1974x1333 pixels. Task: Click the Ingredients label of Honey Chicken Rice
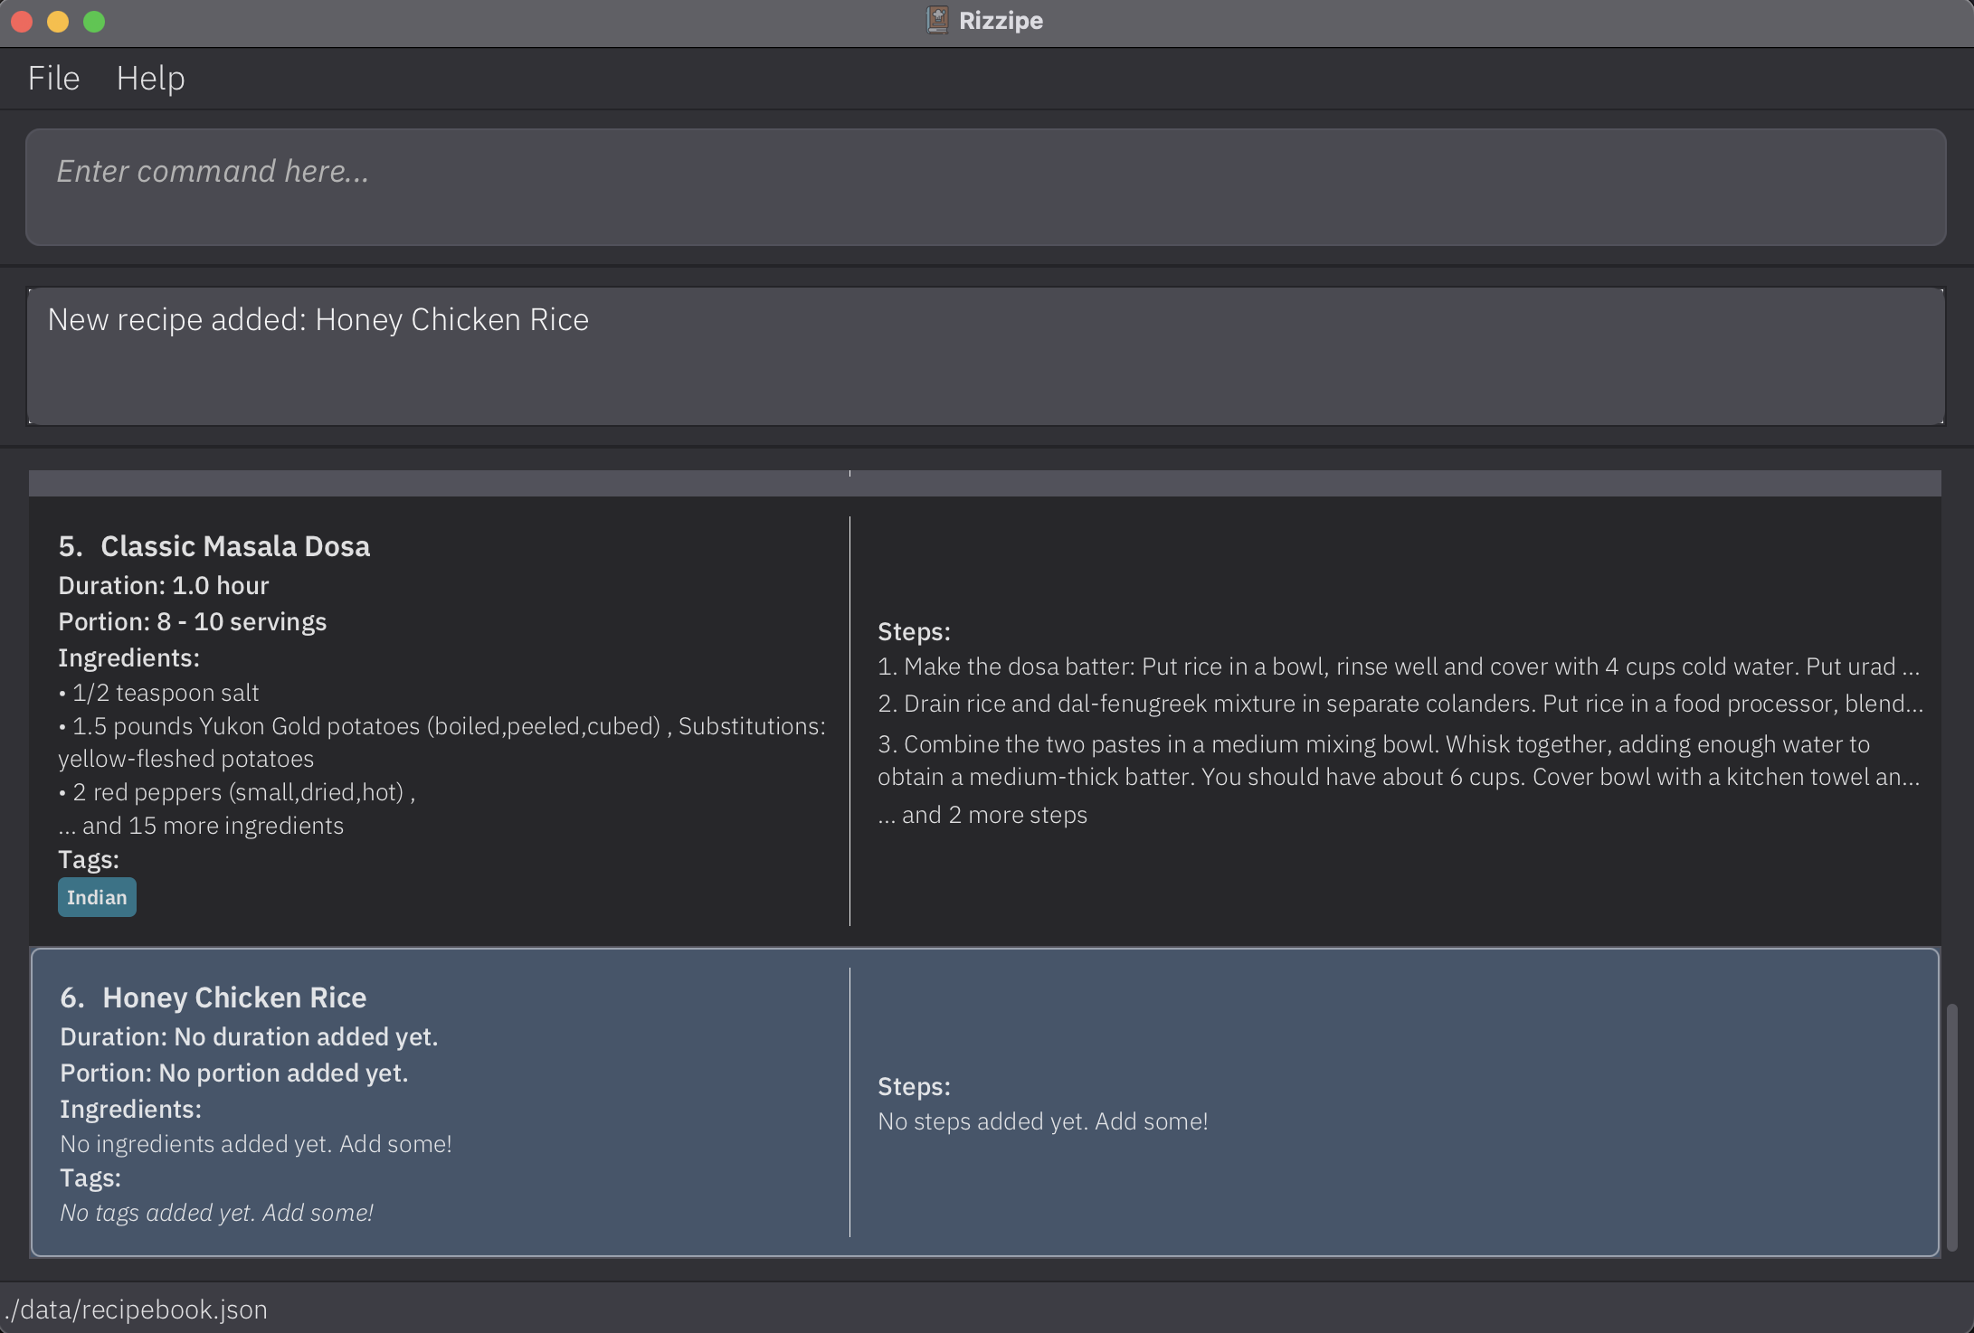click(130, 1109)
